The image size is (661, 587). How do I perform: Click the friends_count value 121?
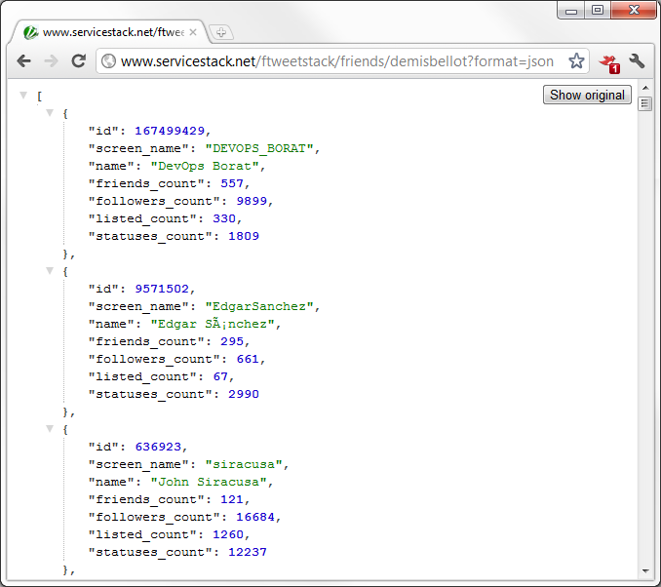point(232,499)
